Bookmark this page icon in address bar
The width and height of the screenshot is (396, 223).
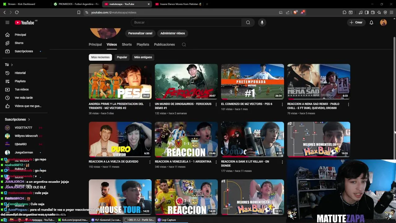coord(79,12)
